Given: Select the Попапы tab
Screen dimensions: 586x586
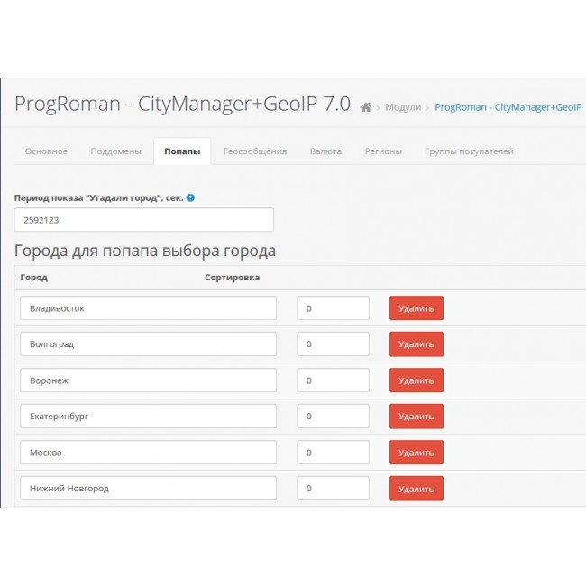Looking at the screenshot, I should [182, 151].
